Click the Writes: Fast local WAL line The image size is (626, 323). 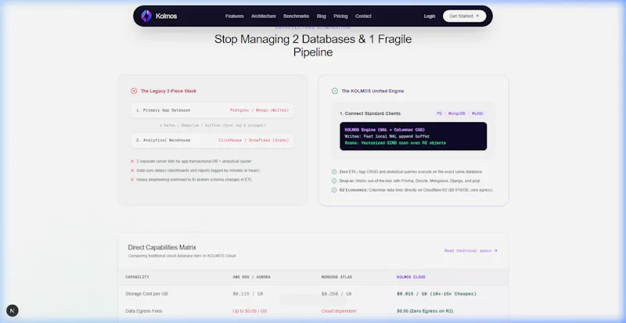(x=387, y=137)
